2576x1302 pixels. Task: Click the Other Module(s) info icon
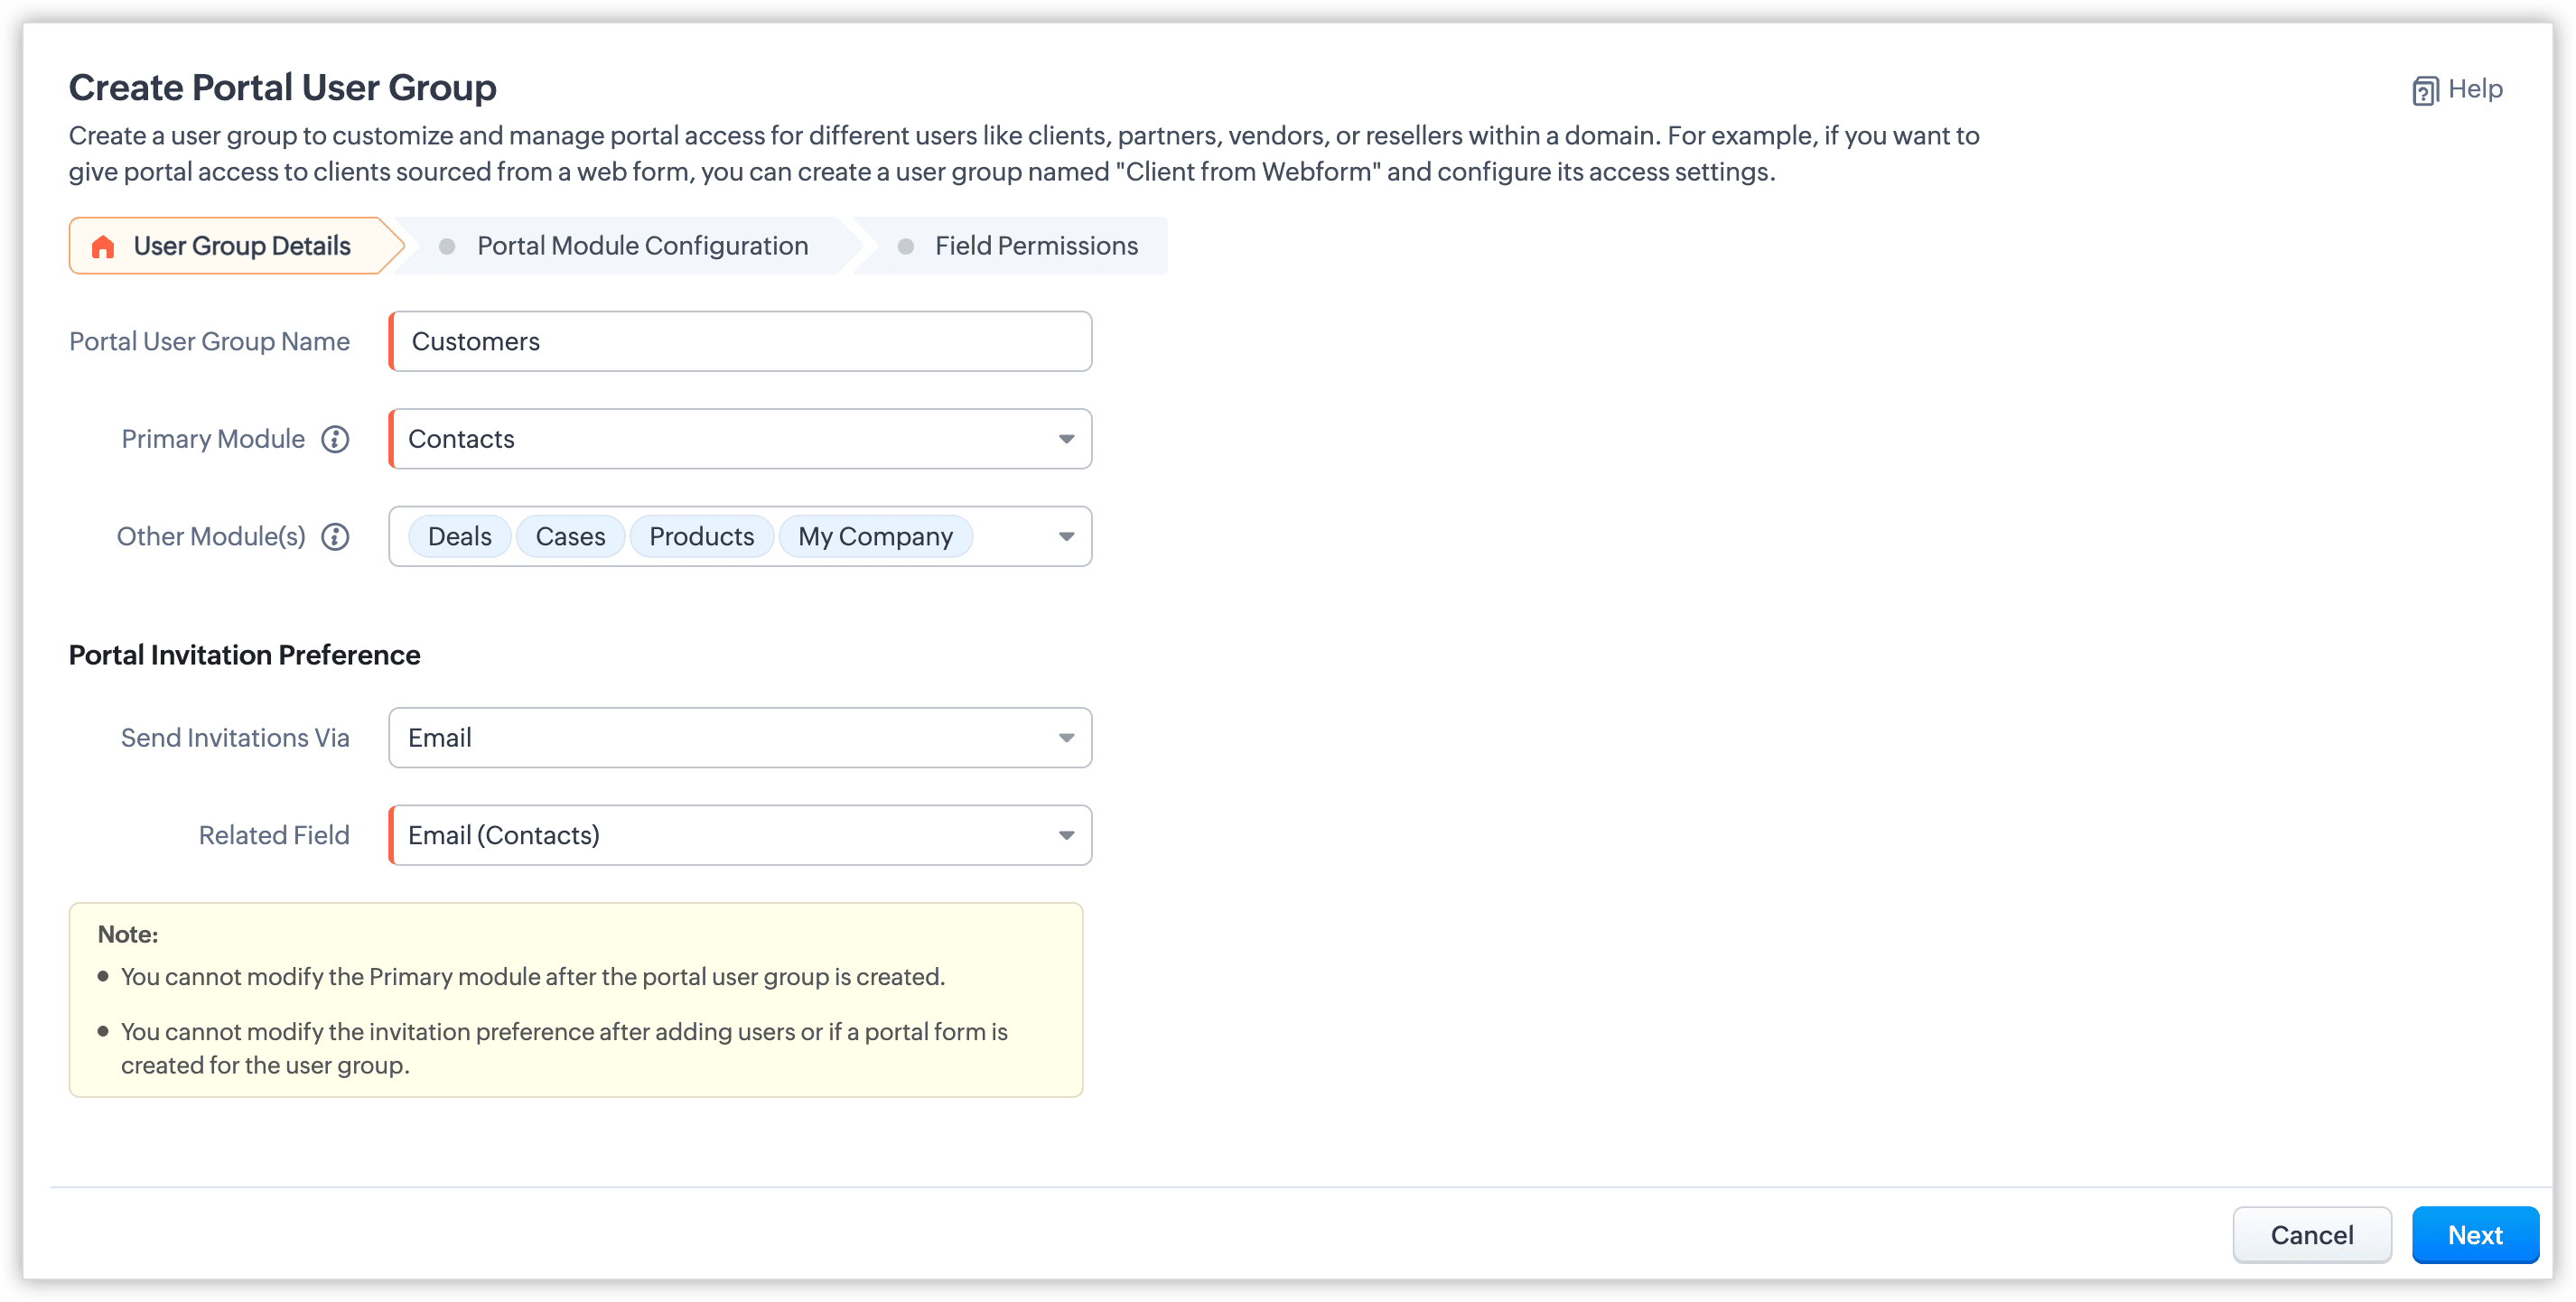[x=335, y=537]
